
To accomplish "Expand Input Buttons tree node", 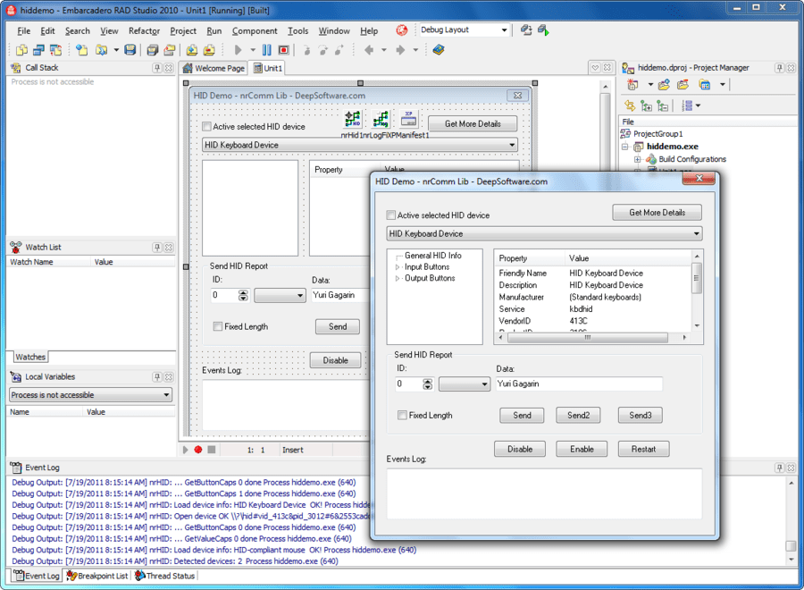I will (398, 267).
